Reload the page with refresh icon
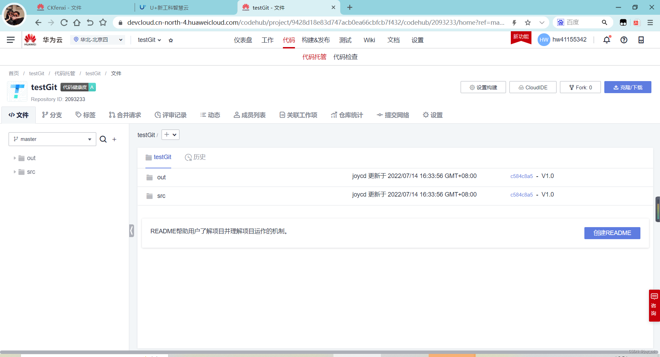The width and height of the screenshot is (660, 357). [x=64, y=23]
